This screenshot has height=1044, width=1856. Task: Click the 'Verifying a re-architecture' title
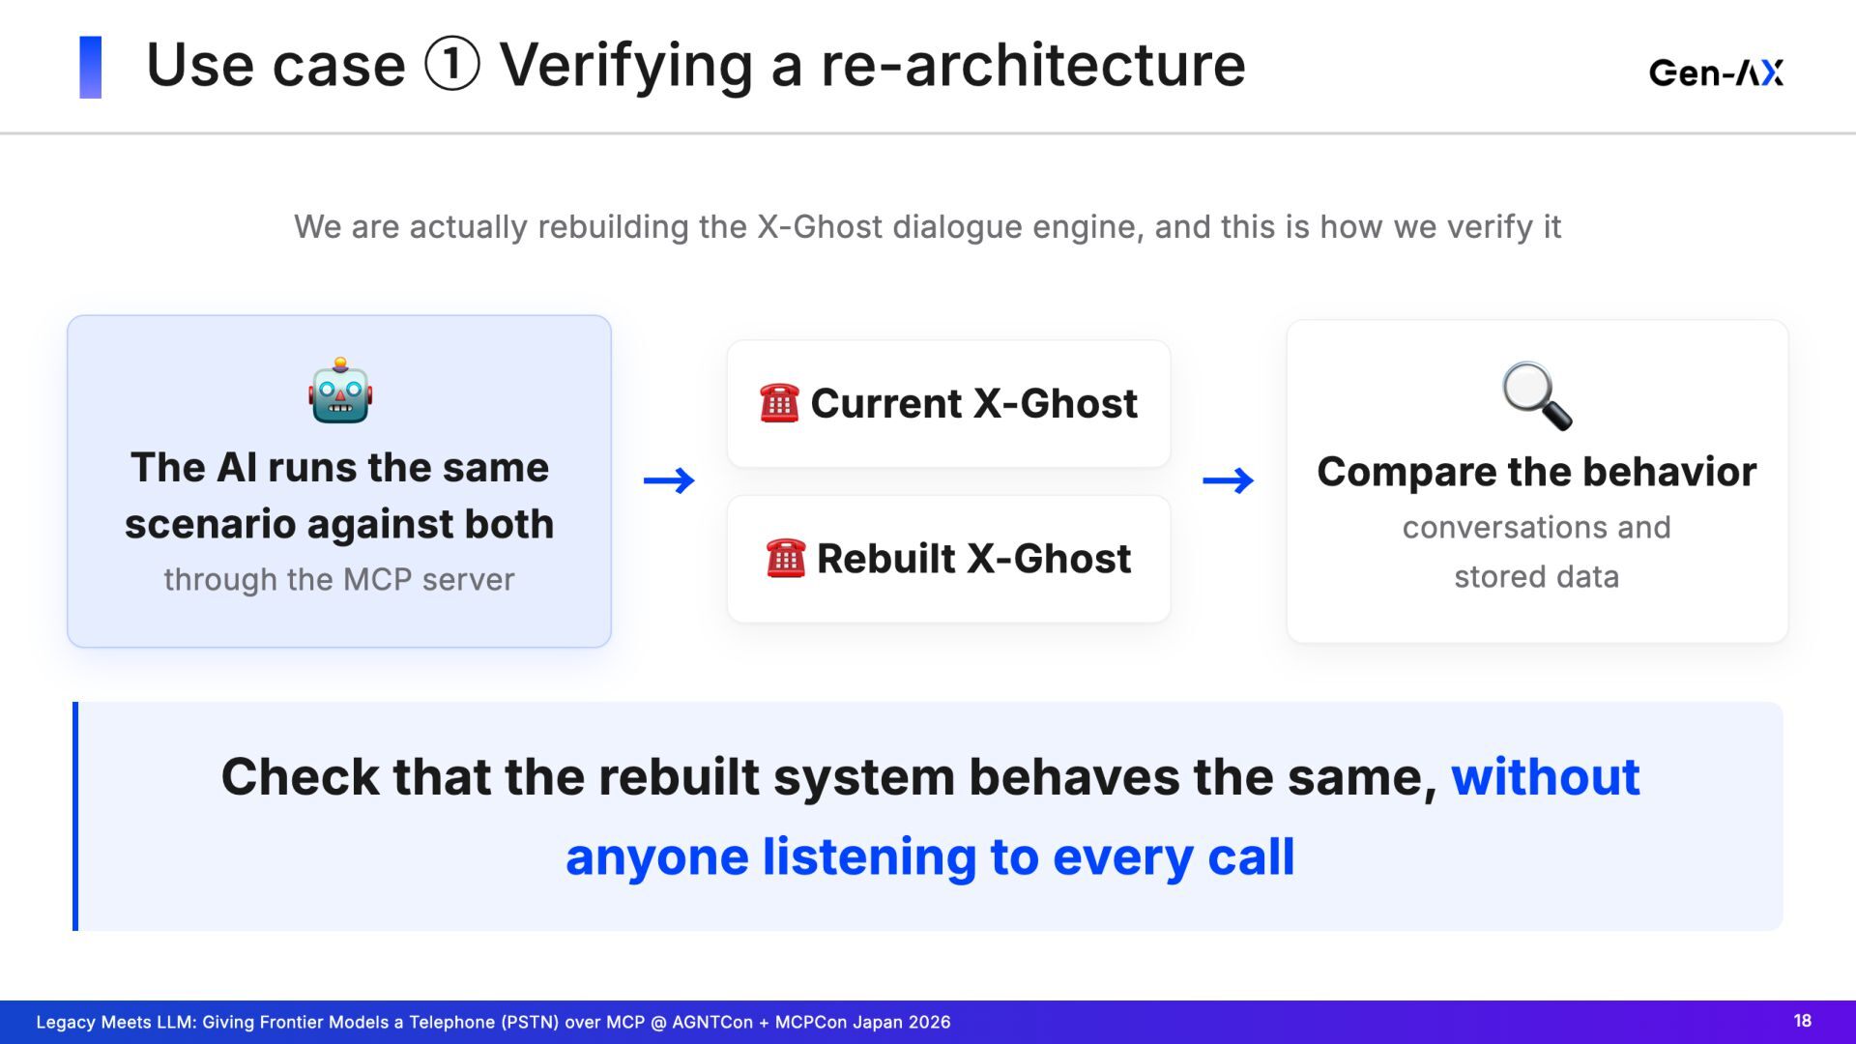pyautogui.click(x=872, y=66)
